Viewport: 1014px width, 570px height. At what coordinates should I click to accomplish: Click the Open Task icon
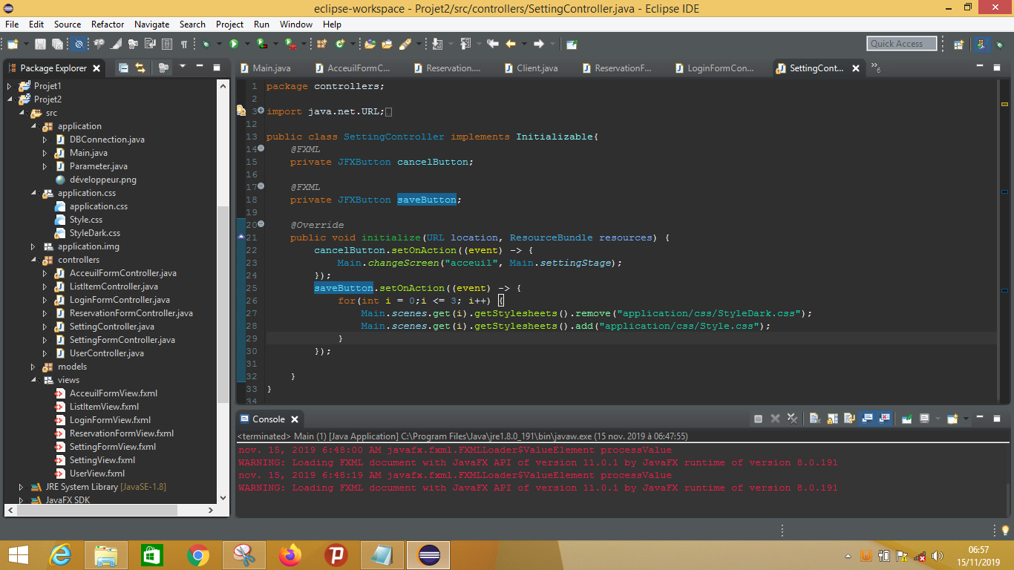(x=387, y=44)
